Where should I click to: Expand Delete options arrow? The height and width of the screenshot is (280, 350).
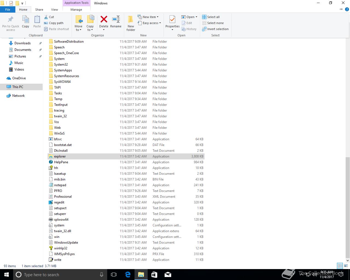pos(104,30)
